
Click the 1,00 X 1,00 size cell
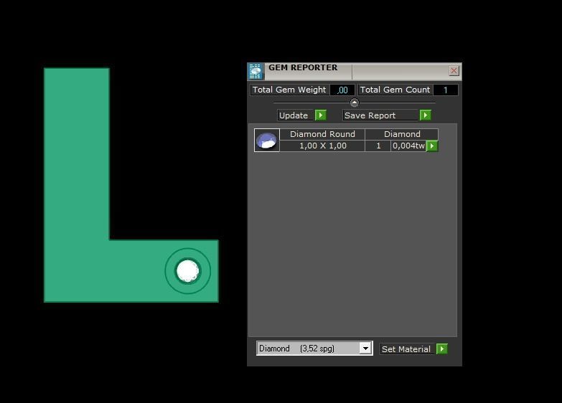(322, 146)
